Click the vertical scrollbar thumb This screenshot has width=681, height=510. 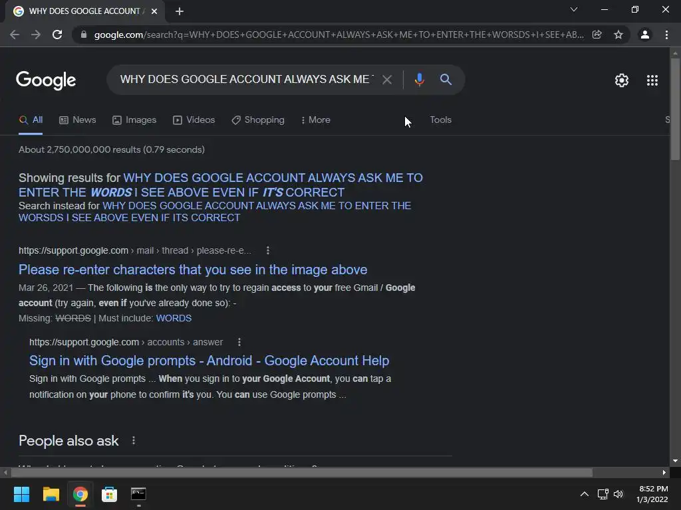(x=675, y=108)
